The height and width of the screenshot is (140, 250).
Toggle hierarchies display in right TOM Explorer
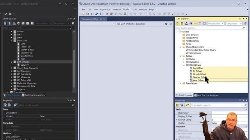(186, 23)
